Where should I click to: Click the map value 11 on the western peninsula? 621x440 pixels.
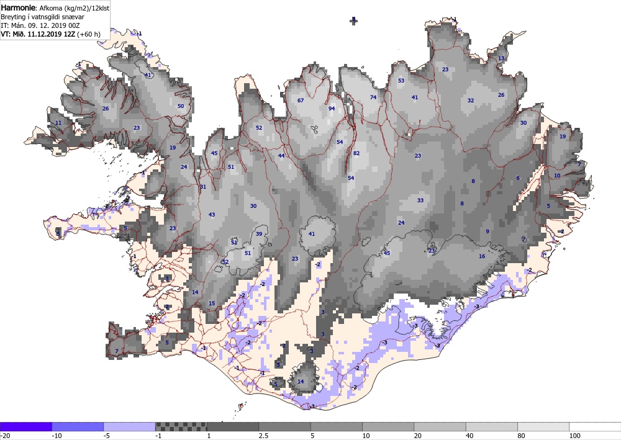coord(58,123)
